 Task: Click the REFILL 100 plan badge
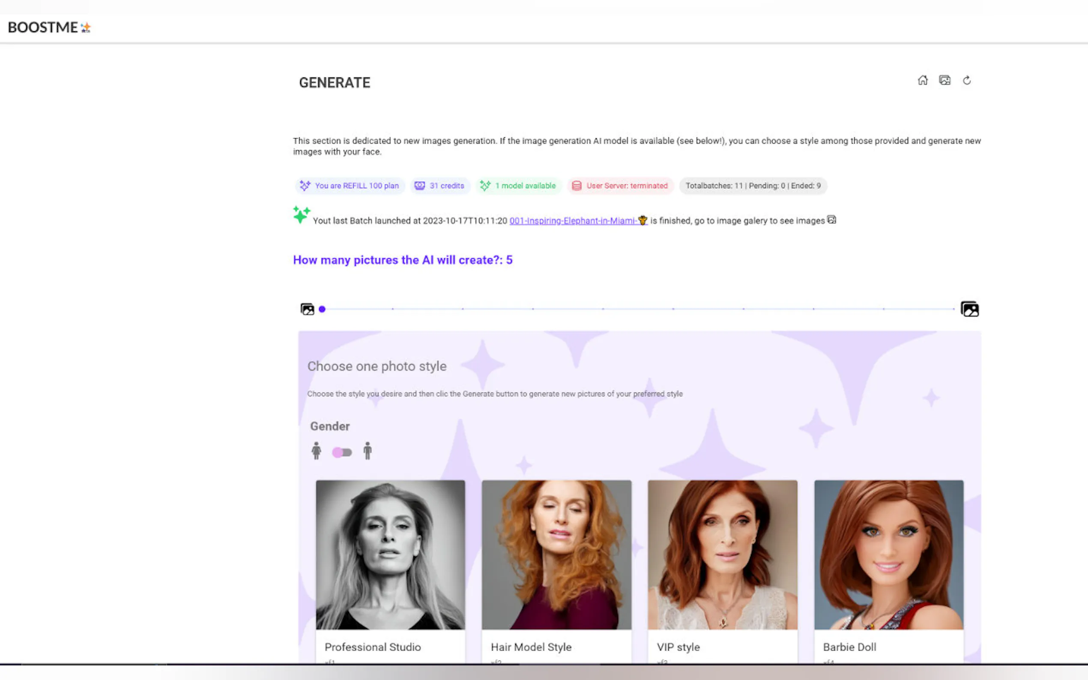pyautogui.click(x=350, y=186)
